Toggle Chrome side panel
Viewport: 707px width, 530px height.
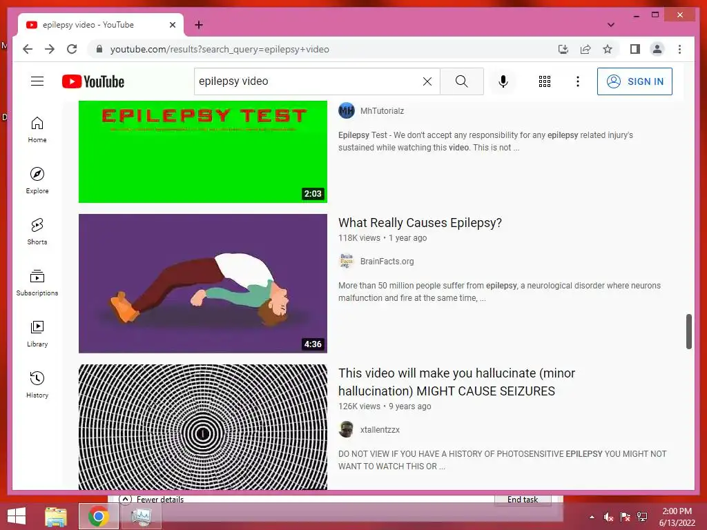pyautogui.click(x=635, y=49)
